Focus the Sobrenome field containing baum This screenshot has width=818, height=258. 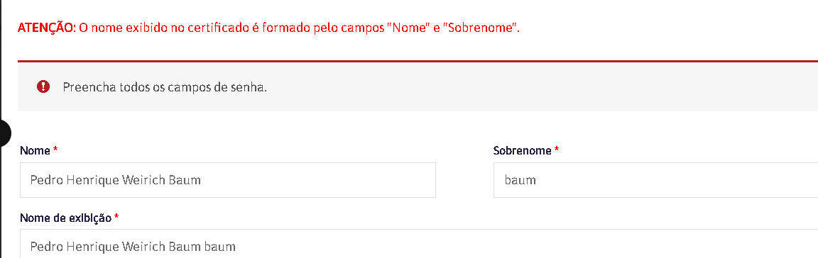tap(656, 180)
